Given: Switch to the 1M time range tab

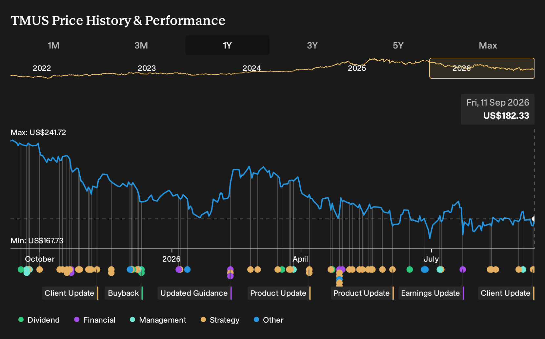Looking at the screenshot, I should click(53, 45).
